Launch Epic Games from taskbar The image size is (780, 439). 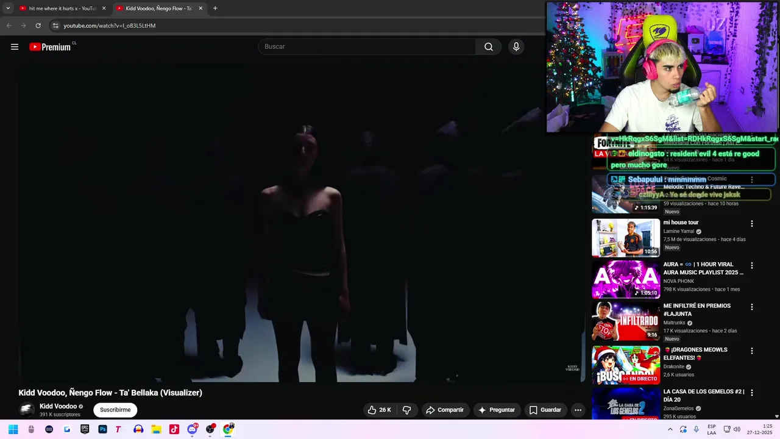point(85,429)
